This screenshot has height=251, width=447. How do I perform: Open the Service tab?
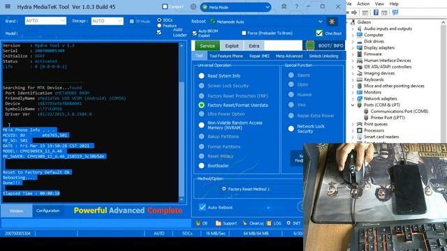207,45
